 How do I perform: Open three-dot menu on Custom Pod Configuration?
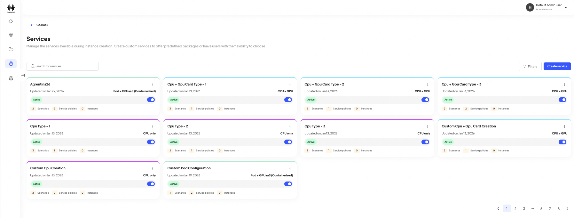[290, 168]
